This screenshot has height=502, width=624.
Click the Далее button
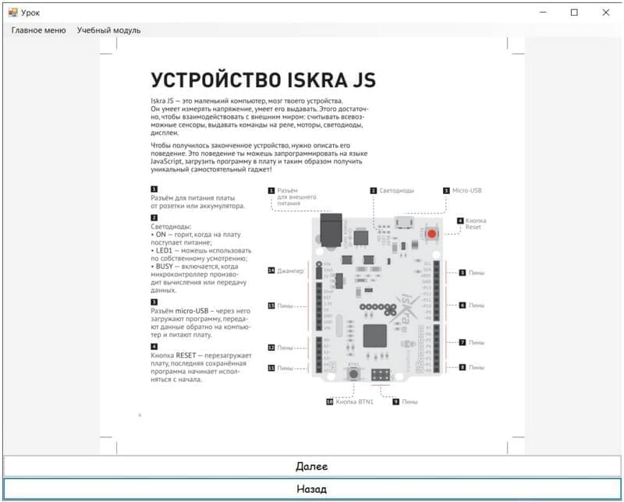pyautogui.click(x=312, y=466)
